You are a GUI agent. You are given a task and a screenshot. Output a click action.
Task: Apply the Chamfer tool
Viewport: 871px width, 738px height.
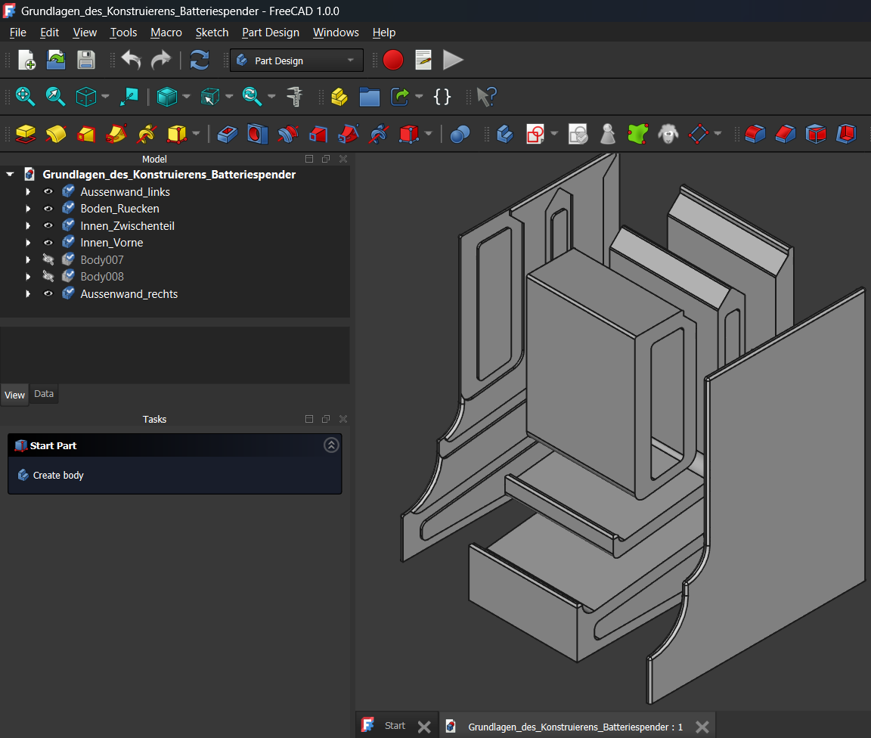pyautogui.click(x=785, y=134)
